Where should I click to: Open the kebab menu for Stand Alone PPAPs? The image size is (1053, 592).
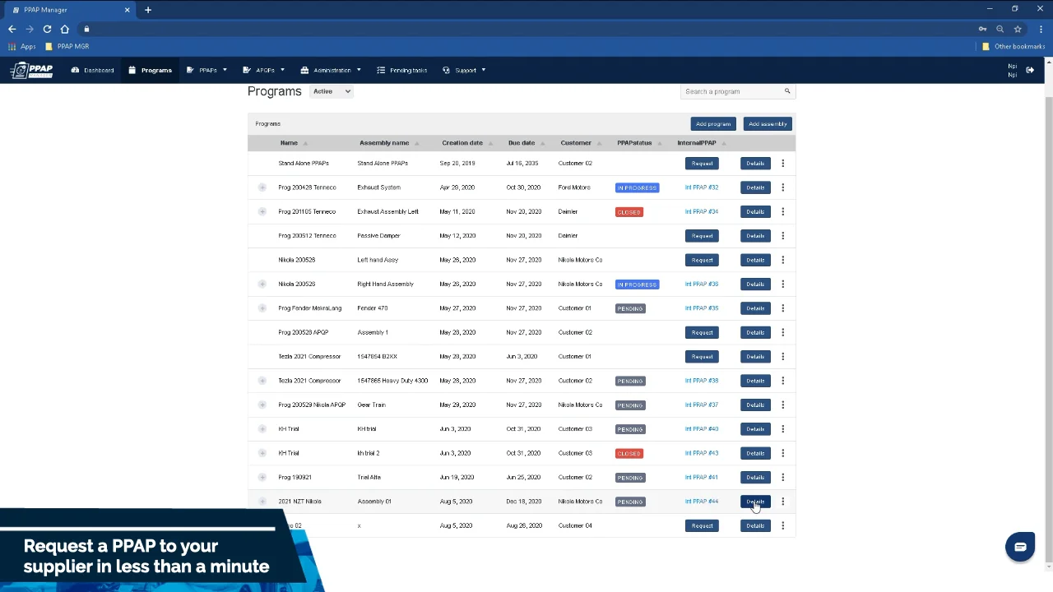coord(783,164)
